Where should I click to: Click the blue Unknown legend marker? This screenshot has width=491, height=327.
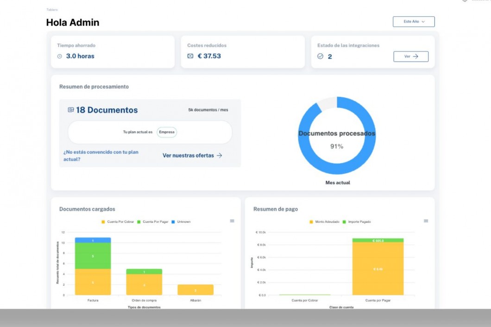tap(173, 222)
